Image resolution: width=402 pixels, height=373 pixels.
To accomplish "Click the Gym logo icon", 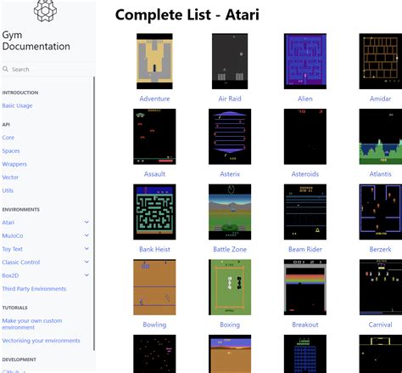I will [45, 11].
